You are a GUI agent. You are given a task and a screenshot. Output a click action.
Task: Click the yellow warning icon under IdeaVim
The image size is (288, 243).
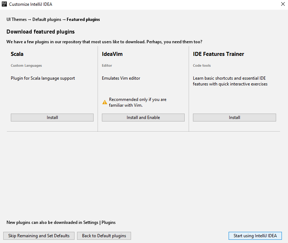point(105,102)
